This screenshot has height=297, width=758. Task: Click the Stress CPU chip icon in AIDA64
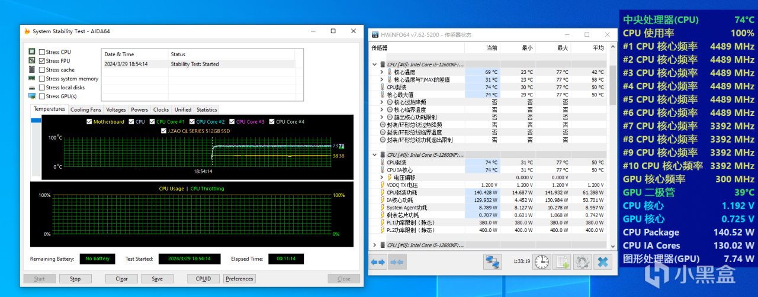click(x=32, y=52)
